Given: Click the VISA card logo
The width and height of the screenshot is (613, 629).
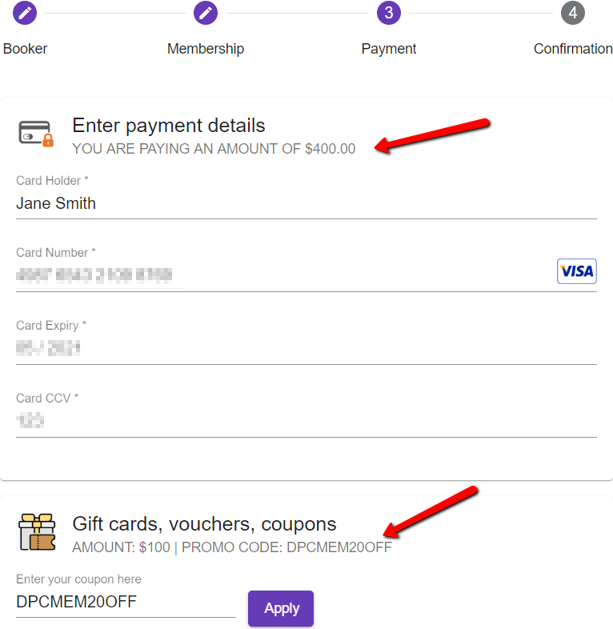Looking at the screenshot, I should (x=576, y=271).
